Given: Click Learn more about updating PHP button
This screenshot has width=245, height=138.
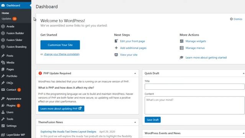Looking at the screenshot, I should point(61,108).
